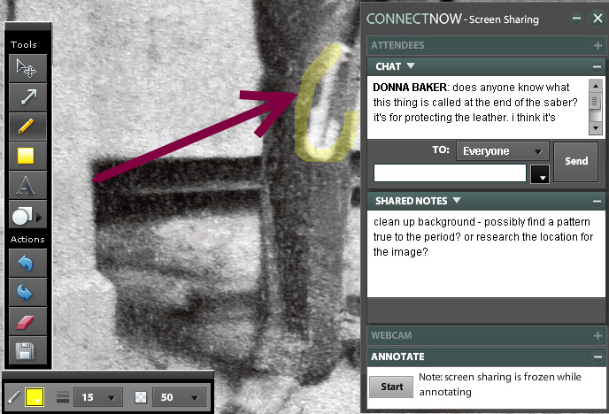Open the opacity 50 dropdown
This screenshot has width=609, height=414.
pyautogui.click(x=176, y=398)
